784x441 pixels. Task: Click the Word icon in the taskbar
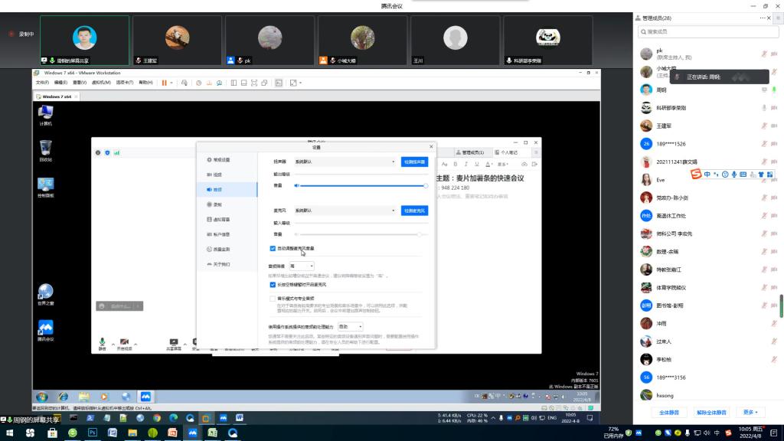point(239,418)
